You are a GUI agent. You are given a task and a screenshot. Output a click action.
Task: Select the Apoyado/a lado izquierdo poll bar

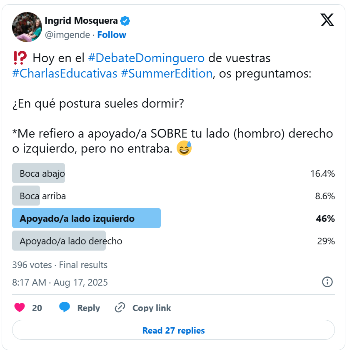86,218
